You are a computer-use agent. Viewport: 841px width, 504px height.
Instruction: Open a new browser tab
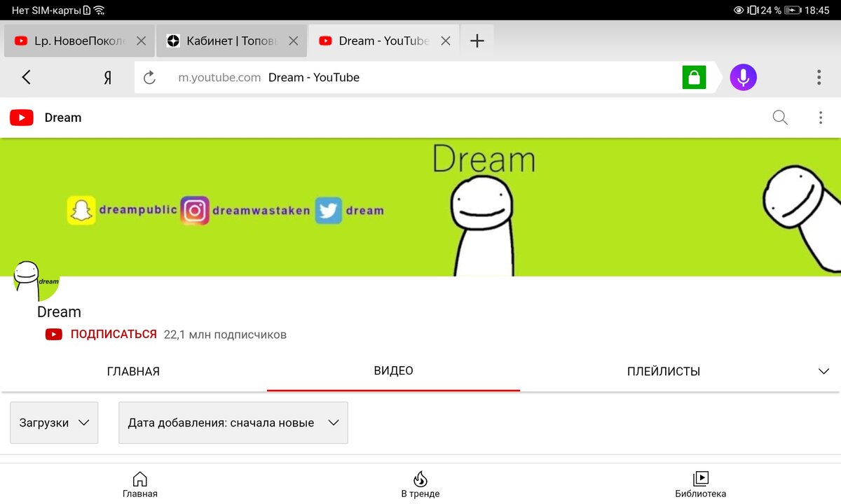[477, 41]
